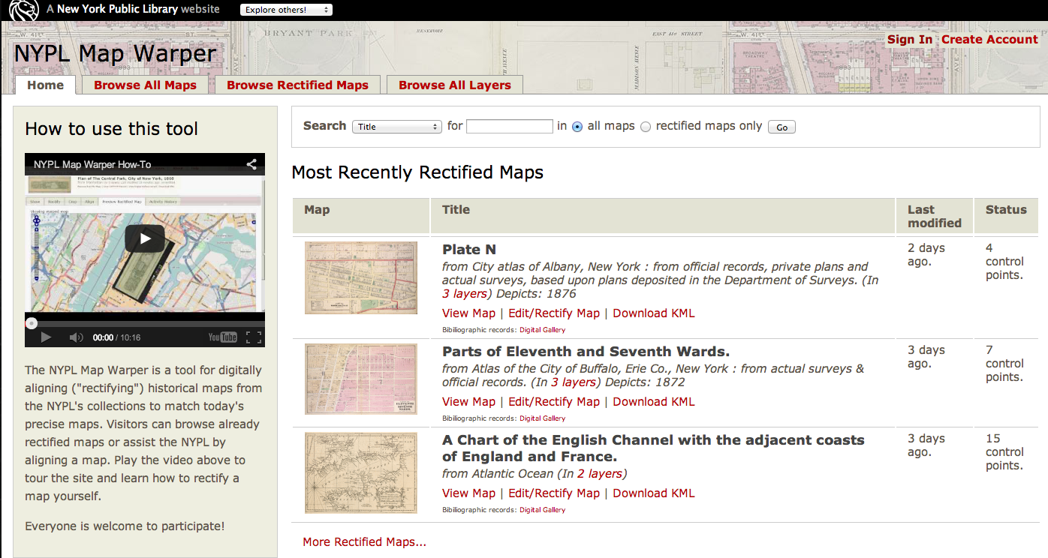Click the More Rectified Maps... link
The width and height of the screenshot is (1048, 558).
point(364,541)
